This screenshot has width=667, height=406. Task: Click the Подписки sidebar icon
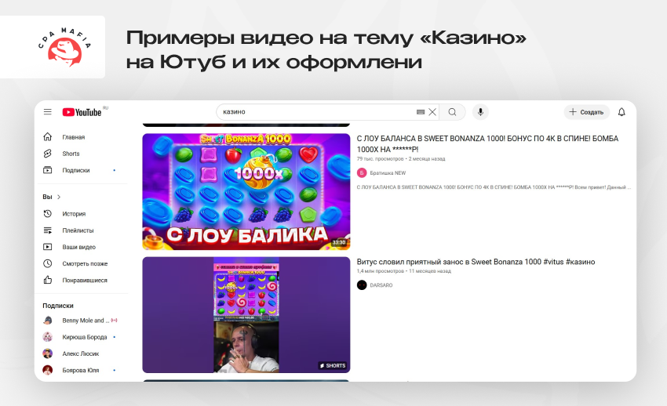pyautogui.click(x=48, y=170)
